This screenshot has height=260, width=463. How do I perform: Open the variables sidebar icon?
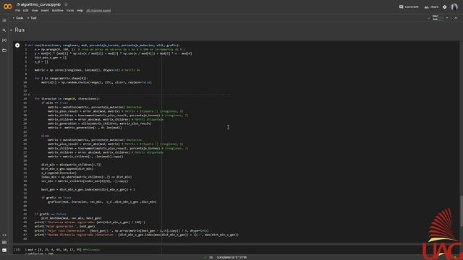[x=4, y=40]
